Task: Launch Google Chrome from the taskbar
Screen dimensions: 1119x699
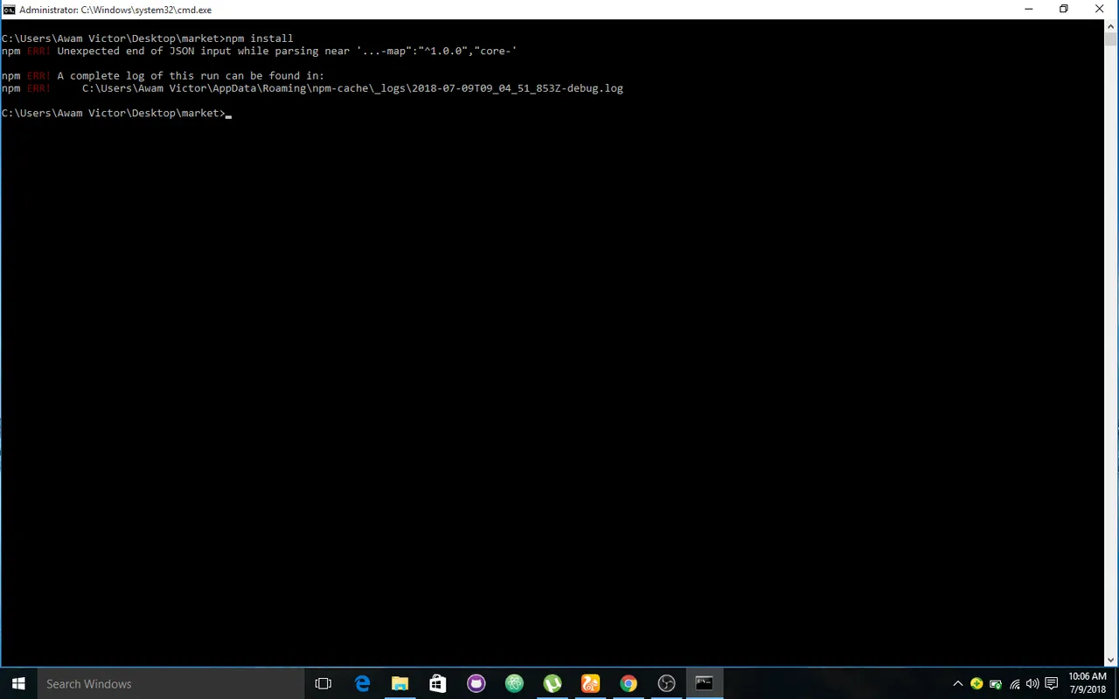Action: 629,683
